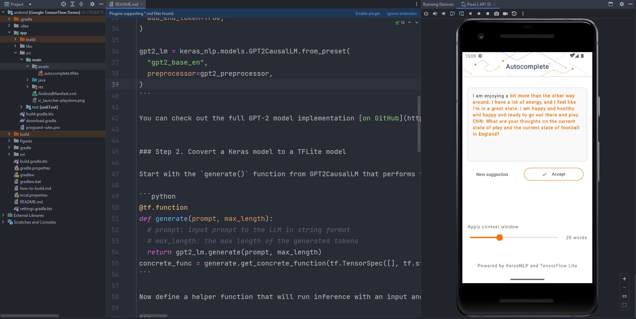Open autocomplete.tflite in the project tree
This screenshot has height=319, width=636.
pyautogui.click(x=61, y=73)
